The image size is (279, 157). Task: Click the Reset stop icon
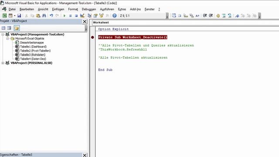76,16
